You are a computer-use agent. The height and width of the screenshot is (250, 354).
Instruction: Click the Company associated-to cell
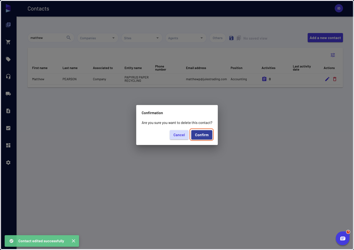pyautogui.click(x=99, y=79)
